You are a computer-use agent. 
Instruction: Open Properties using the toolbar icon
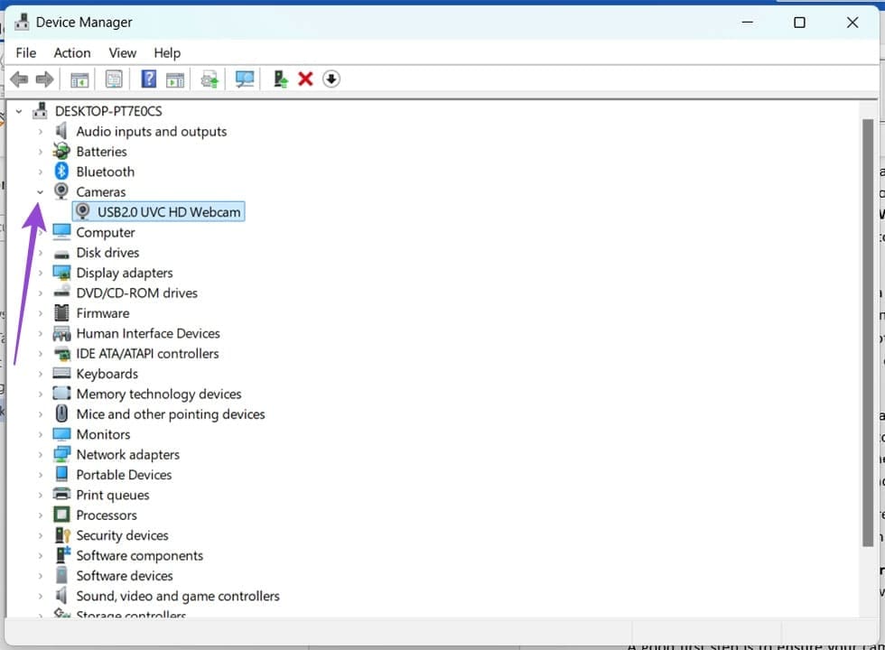114,79
